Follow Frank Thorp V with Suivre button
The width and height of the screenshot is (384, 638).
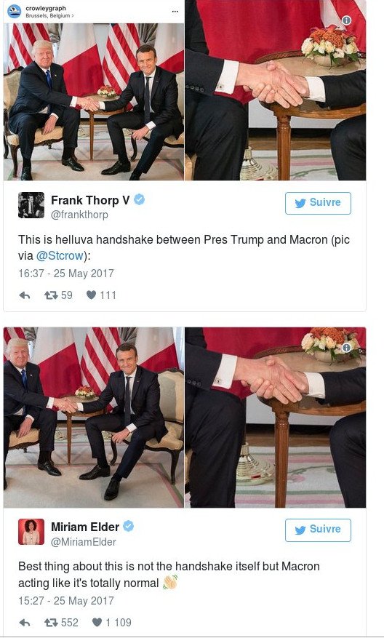click(x=318, y=203)
